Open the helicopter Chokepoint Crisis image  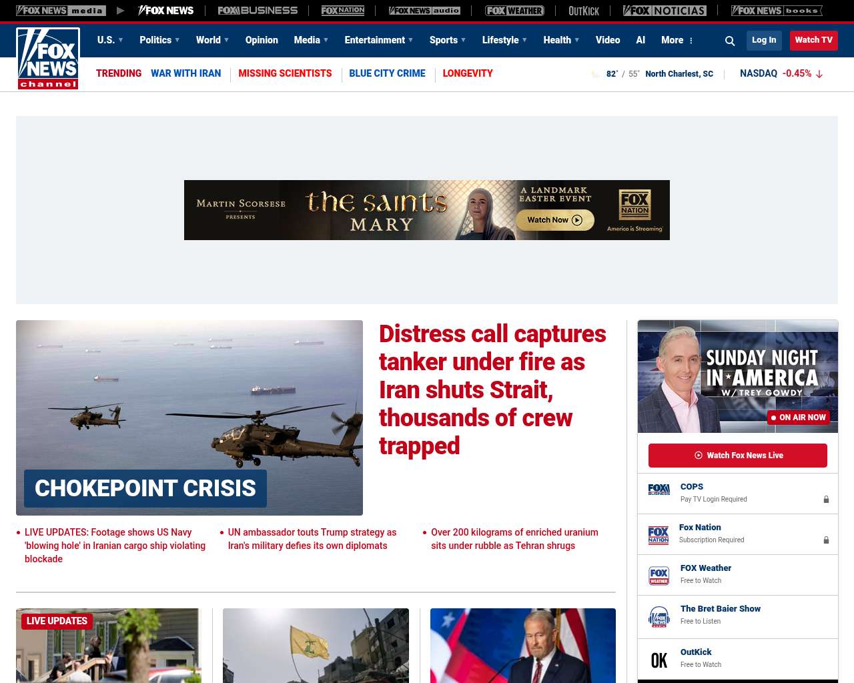tap(189, 418)
